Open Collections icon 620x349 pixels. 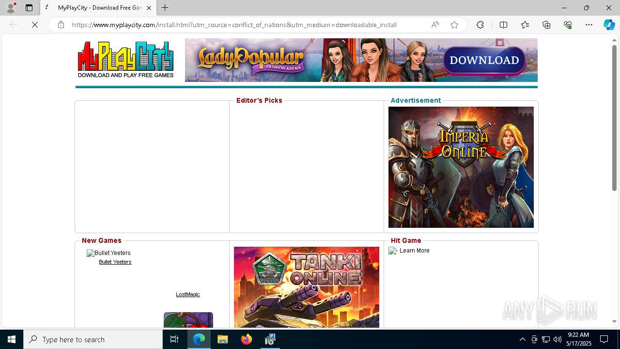click(546, 25)
